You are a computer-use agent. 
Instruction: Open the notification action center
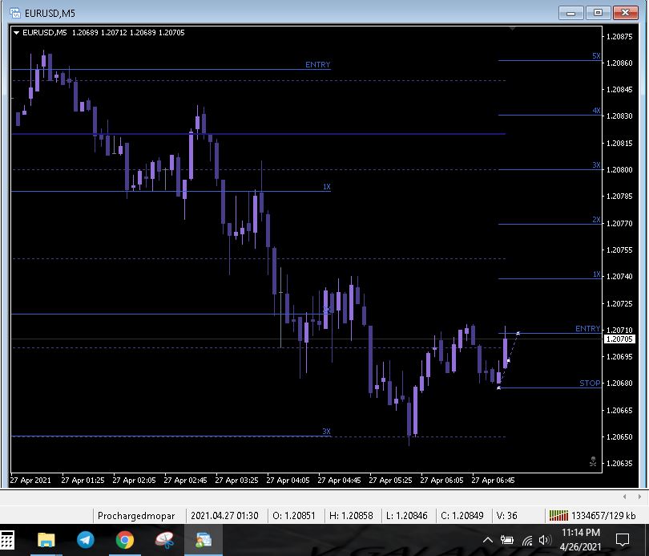click(x=623, y=540)
